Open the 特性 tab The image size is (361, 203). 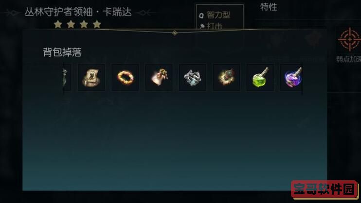point(269,7)
